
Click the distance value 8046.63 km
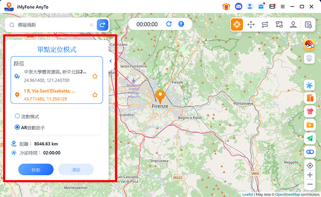coord(46,144)
